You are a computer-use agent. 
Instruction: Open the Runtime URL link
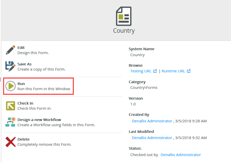[x=173, y=71]
